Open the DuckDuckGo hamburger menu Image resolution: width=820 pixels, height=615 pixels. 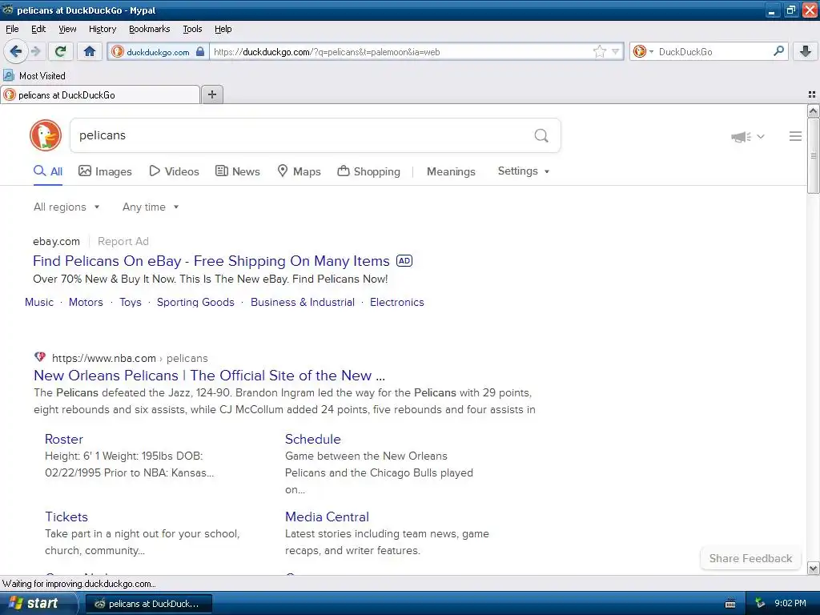point(795,136)
